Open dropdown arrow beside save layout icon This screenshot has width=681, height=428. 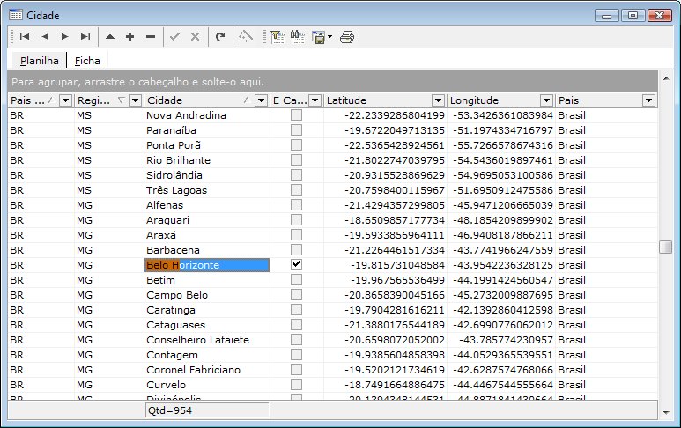[330, 37]
